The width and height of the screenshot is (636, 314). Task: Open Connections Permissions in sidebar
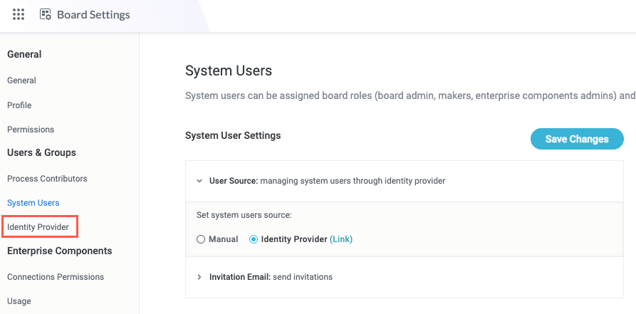[56, 277]
